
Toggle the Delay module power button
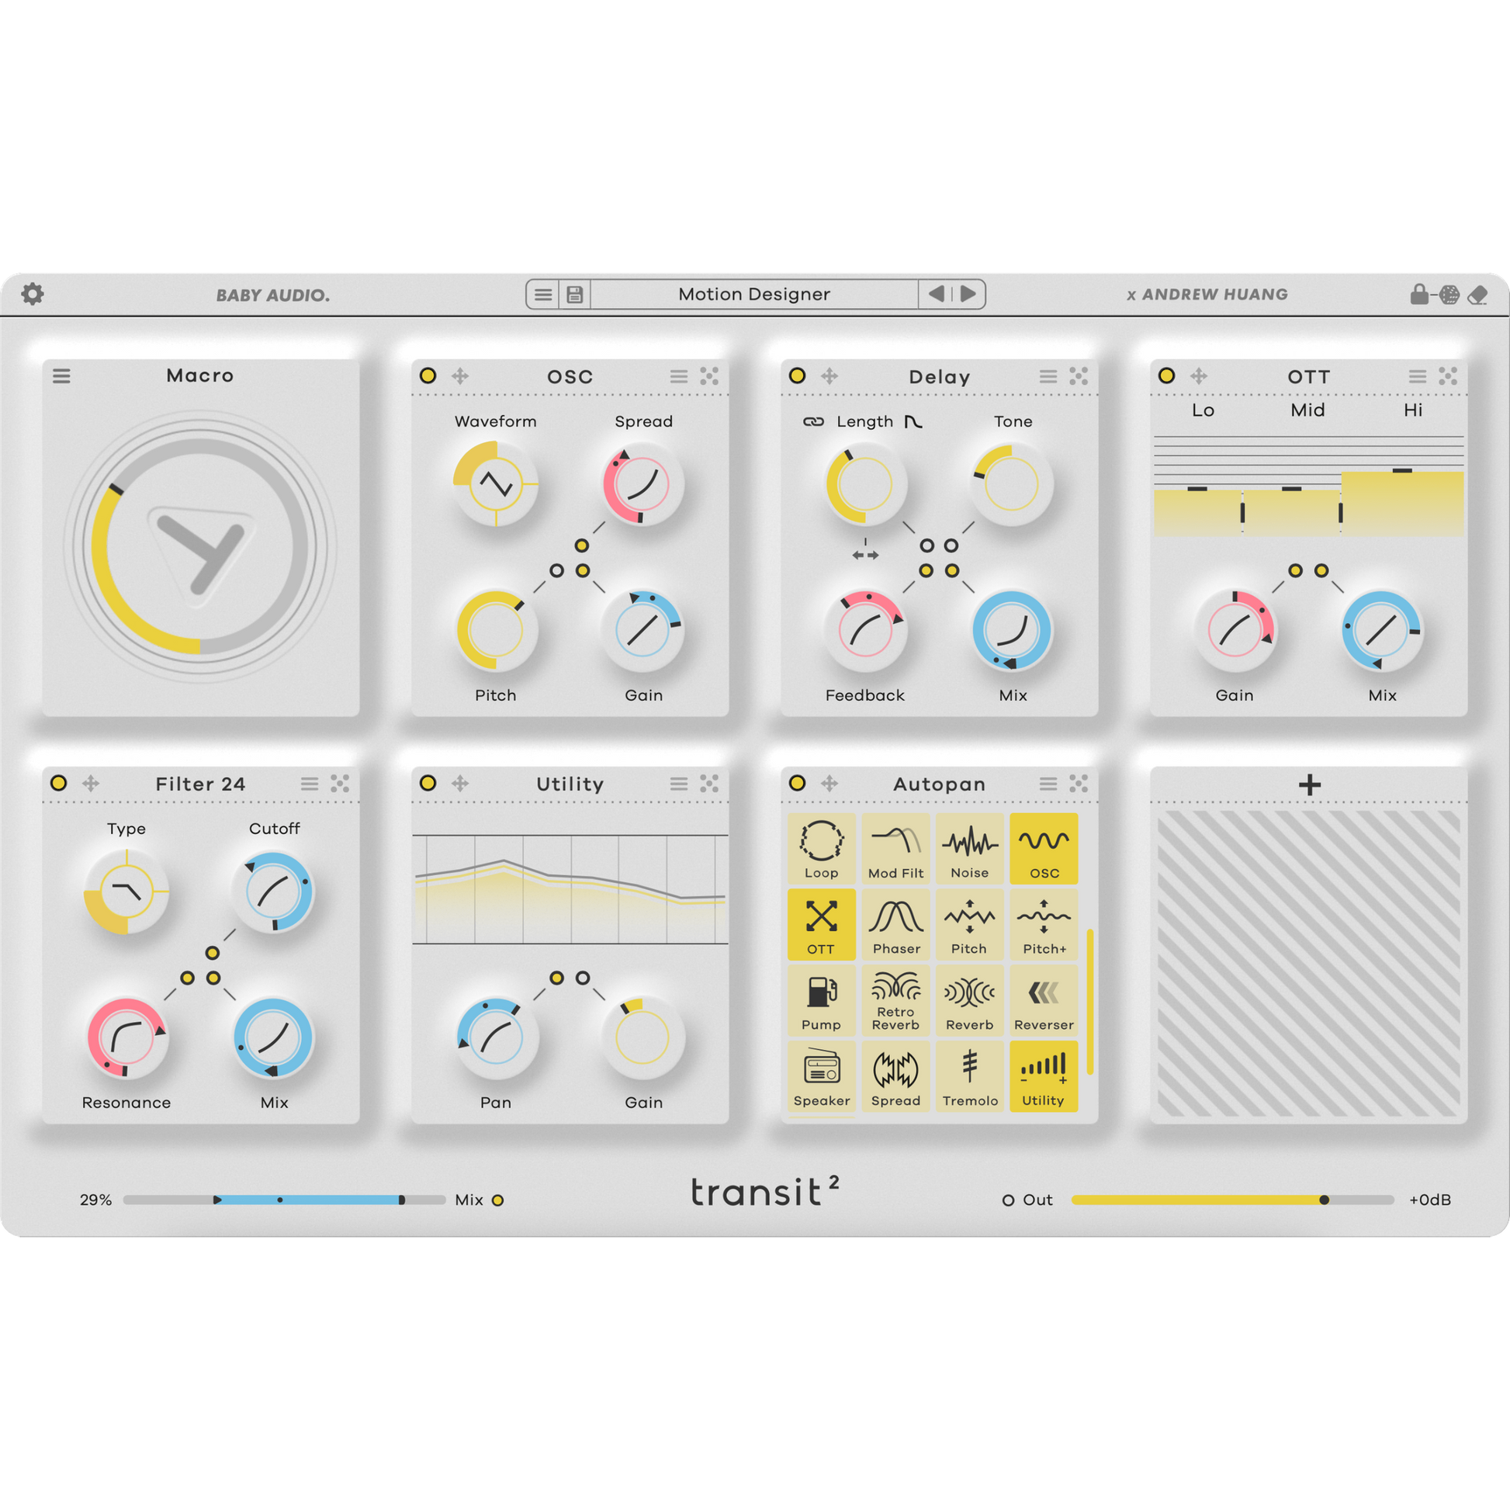coord(797,376)
